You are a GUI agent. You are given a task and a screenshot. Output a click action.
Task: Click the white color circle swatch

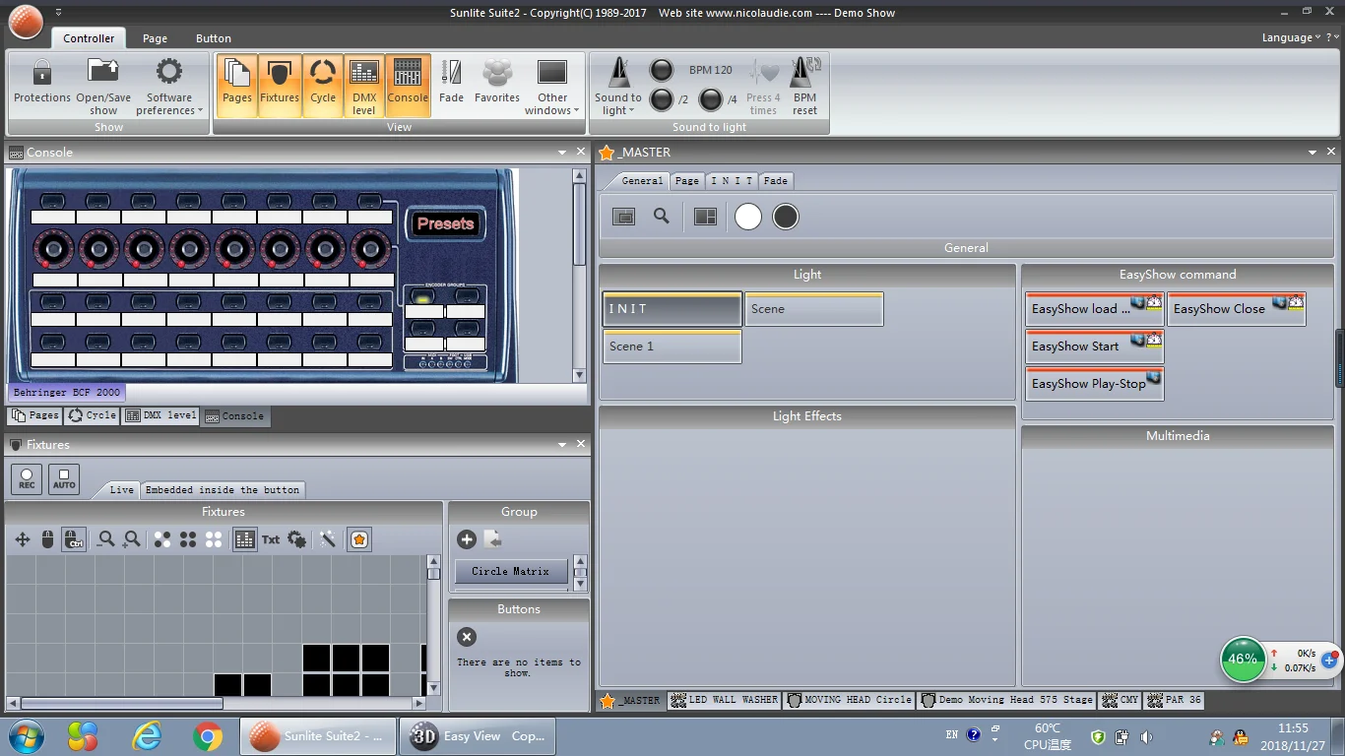(748, 217)
